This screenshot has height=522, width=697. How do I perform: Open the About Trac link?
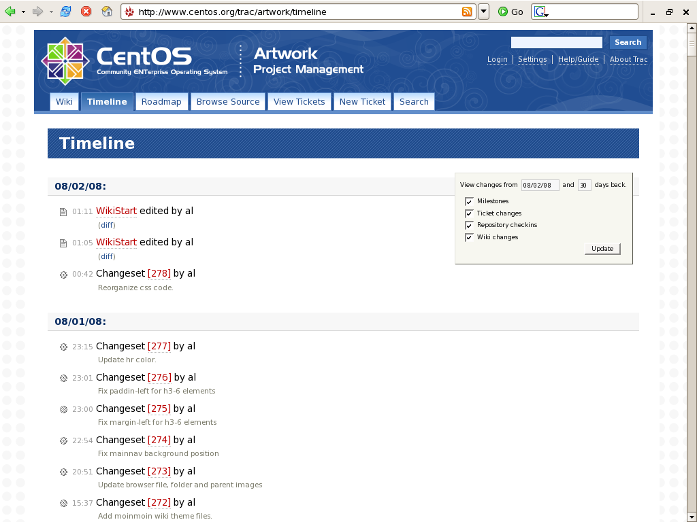pos(628,60)
